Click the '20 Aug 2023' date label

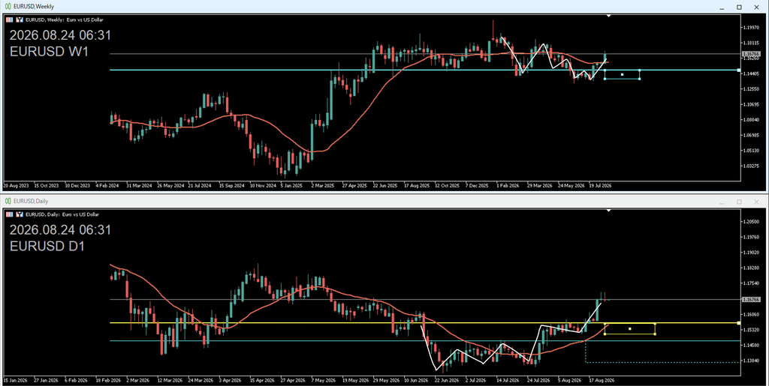pyautogui.click(x=17, y=186)
